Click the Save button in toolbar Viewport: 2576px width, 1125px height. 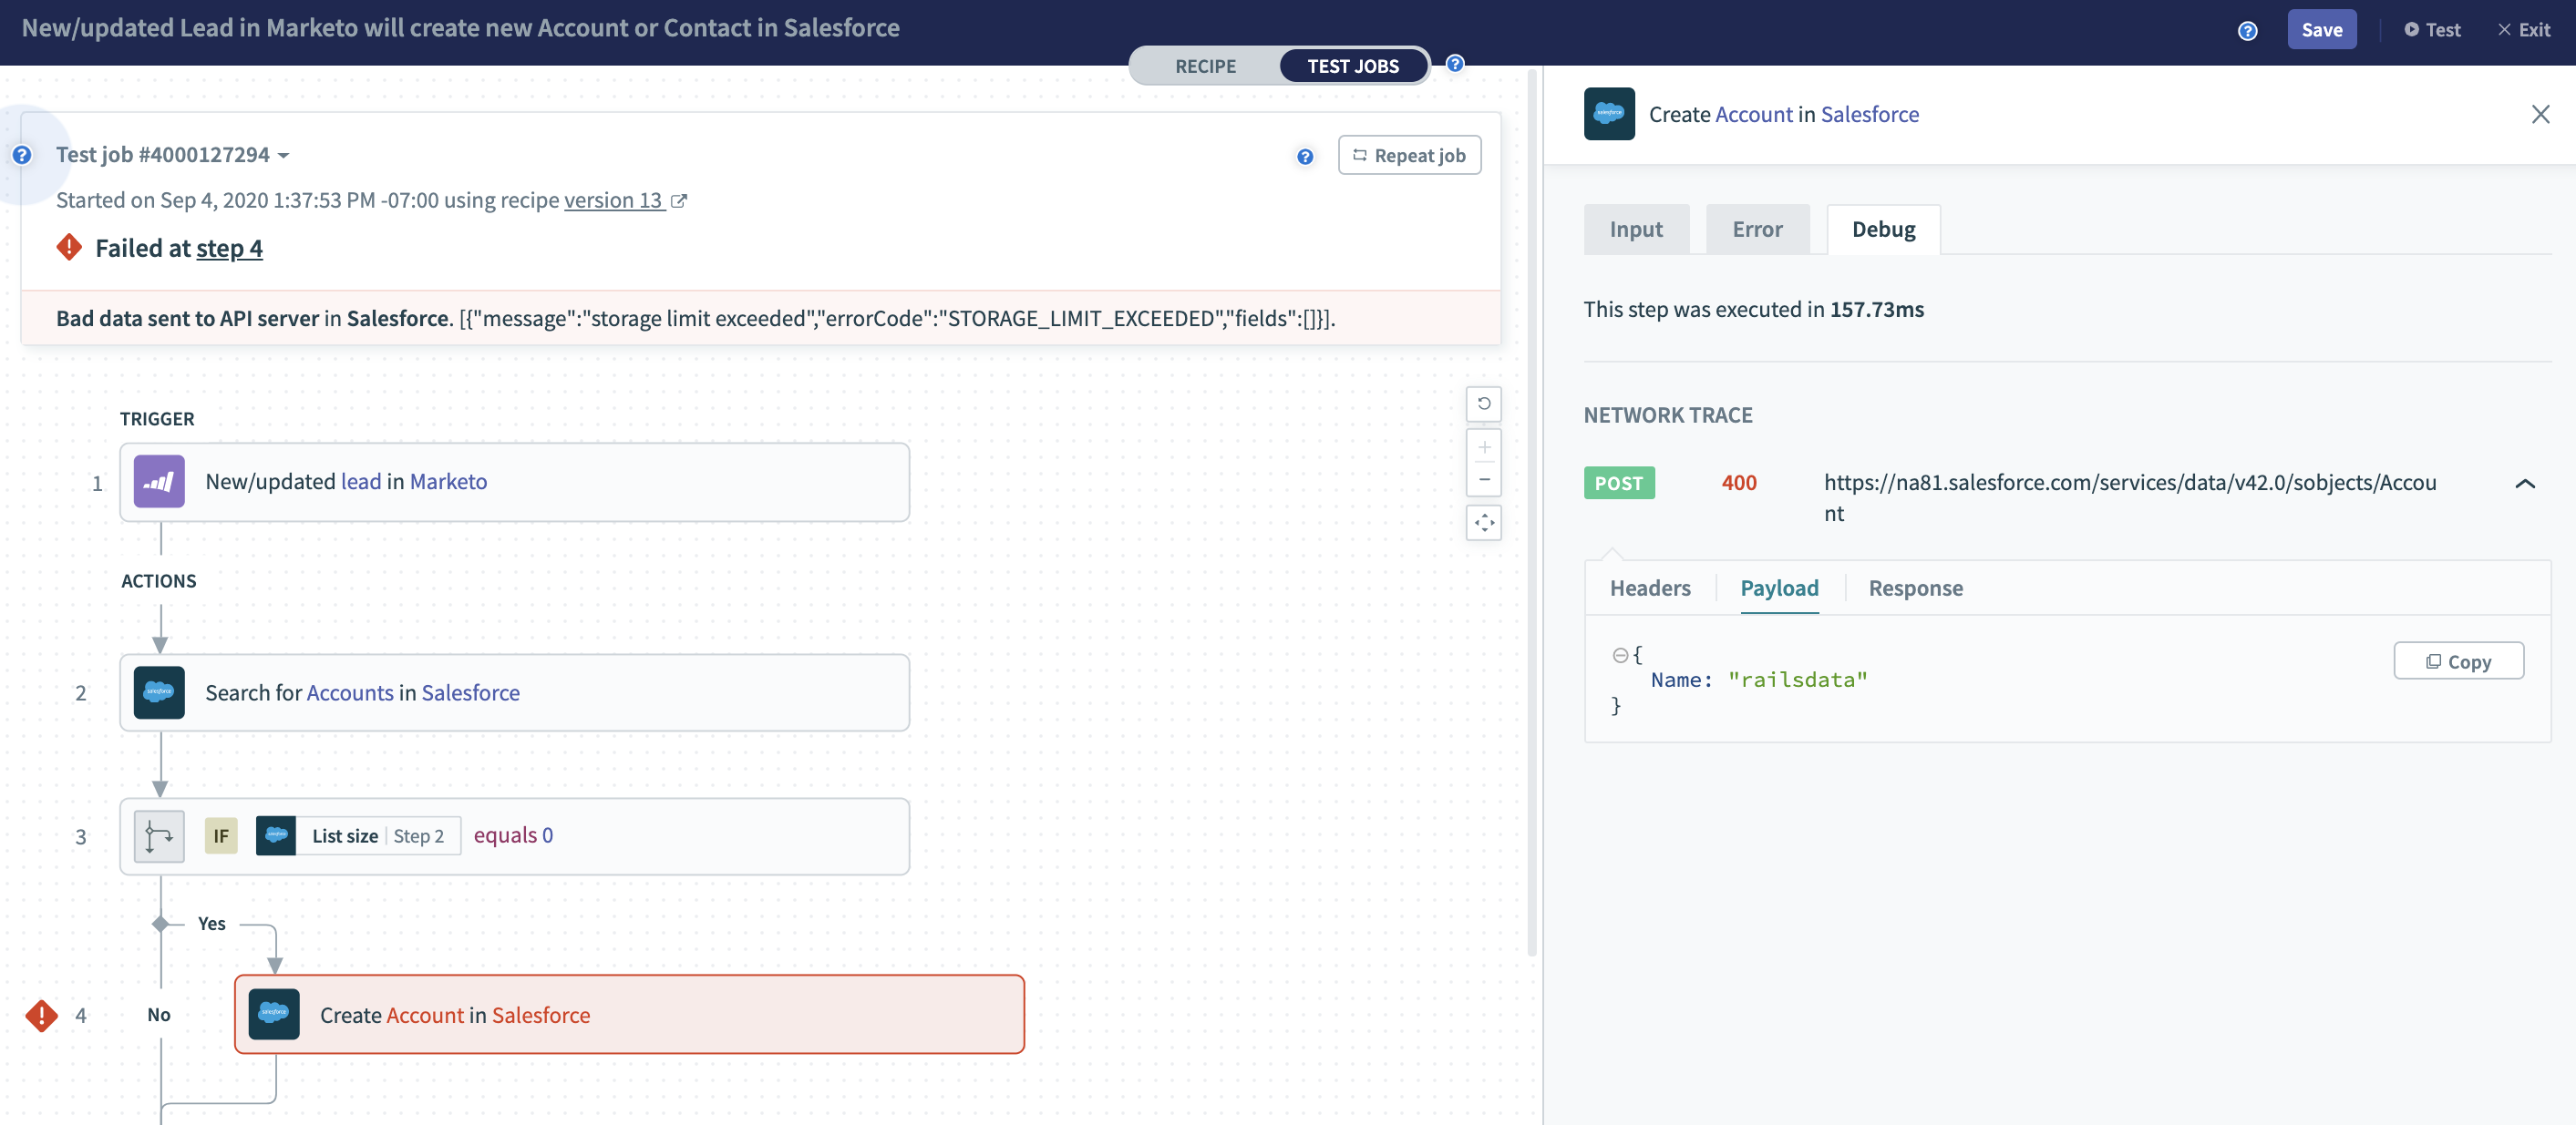click(x=2322, y=28)
